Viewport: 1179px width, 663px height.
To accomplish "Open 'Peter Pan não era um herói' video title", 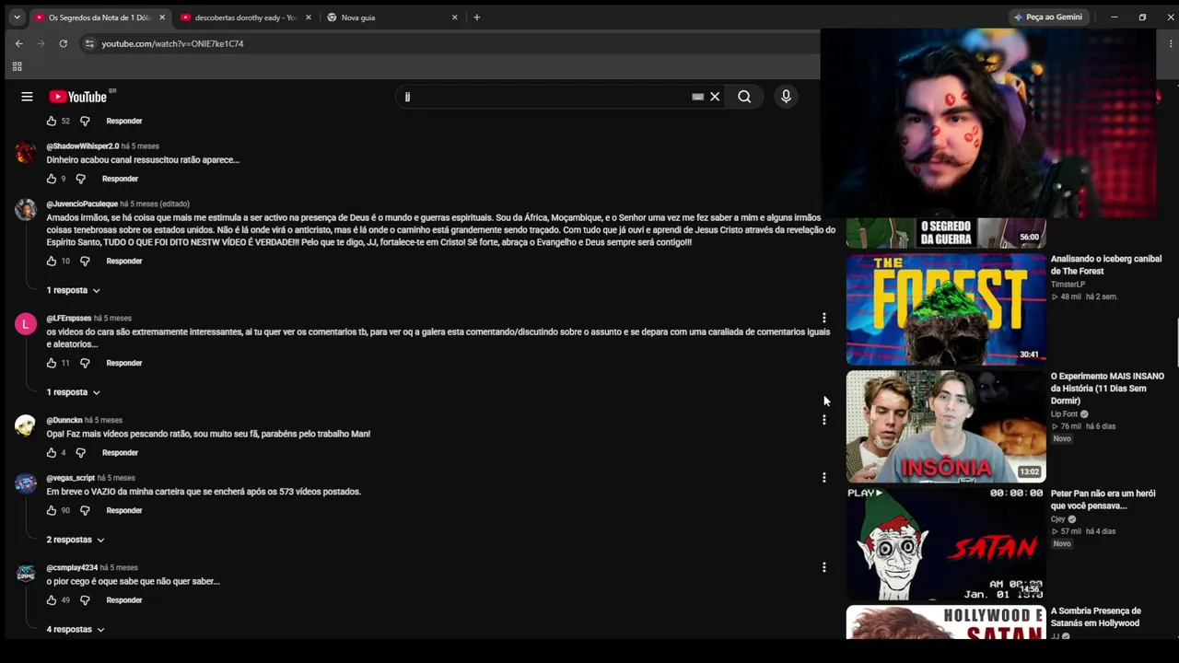I will pos(1103,500).
